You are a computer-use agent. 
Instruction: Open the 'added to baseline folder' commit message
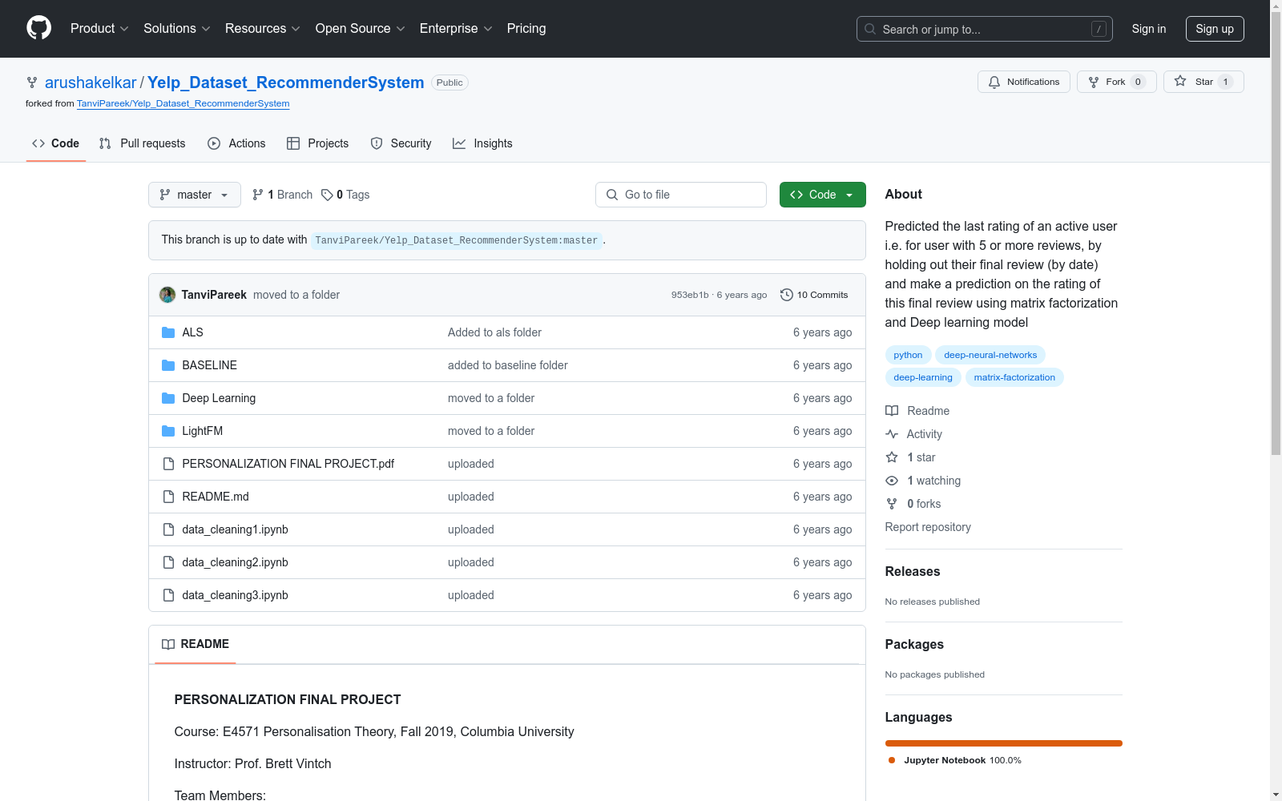click(x=507, y=365)
